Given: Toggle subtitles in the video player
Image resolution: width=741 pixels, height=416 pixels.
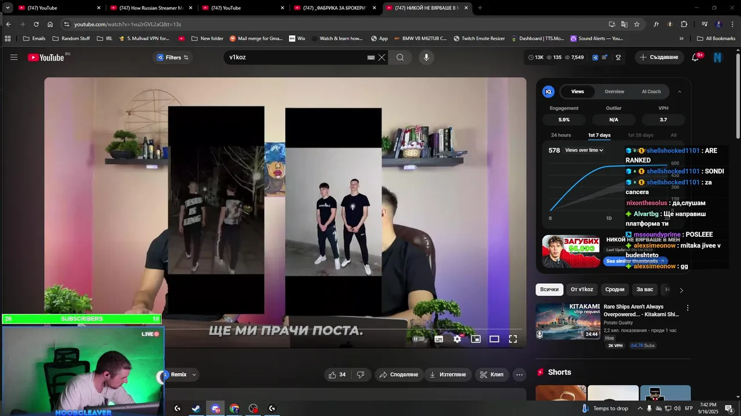Looking at the screenshot, I should [x=439, y=339].
